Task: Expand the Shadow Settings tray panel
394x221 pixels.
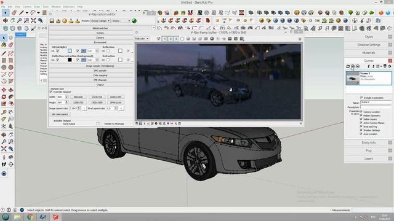Action: point(368,45)
